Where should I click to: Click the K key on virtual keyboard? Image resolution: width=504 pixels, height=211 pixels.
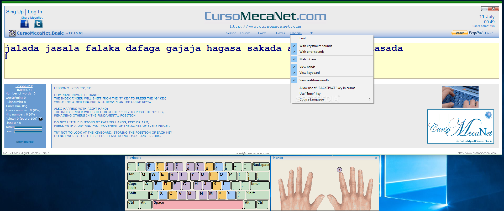(217, 186)
